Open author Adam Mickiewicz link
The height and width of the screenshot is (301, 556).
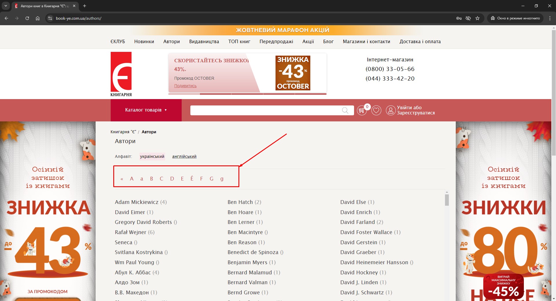[136, 202]
